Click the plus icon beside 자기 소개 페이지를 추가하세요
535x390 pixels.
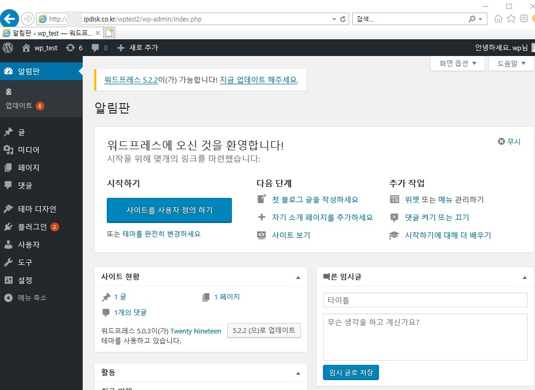coord(261,217)
